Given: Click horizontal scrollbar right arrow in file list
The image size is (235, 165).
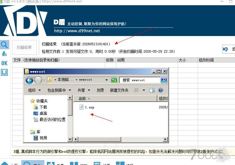Looking at the screenshot, I should (165, 139).
